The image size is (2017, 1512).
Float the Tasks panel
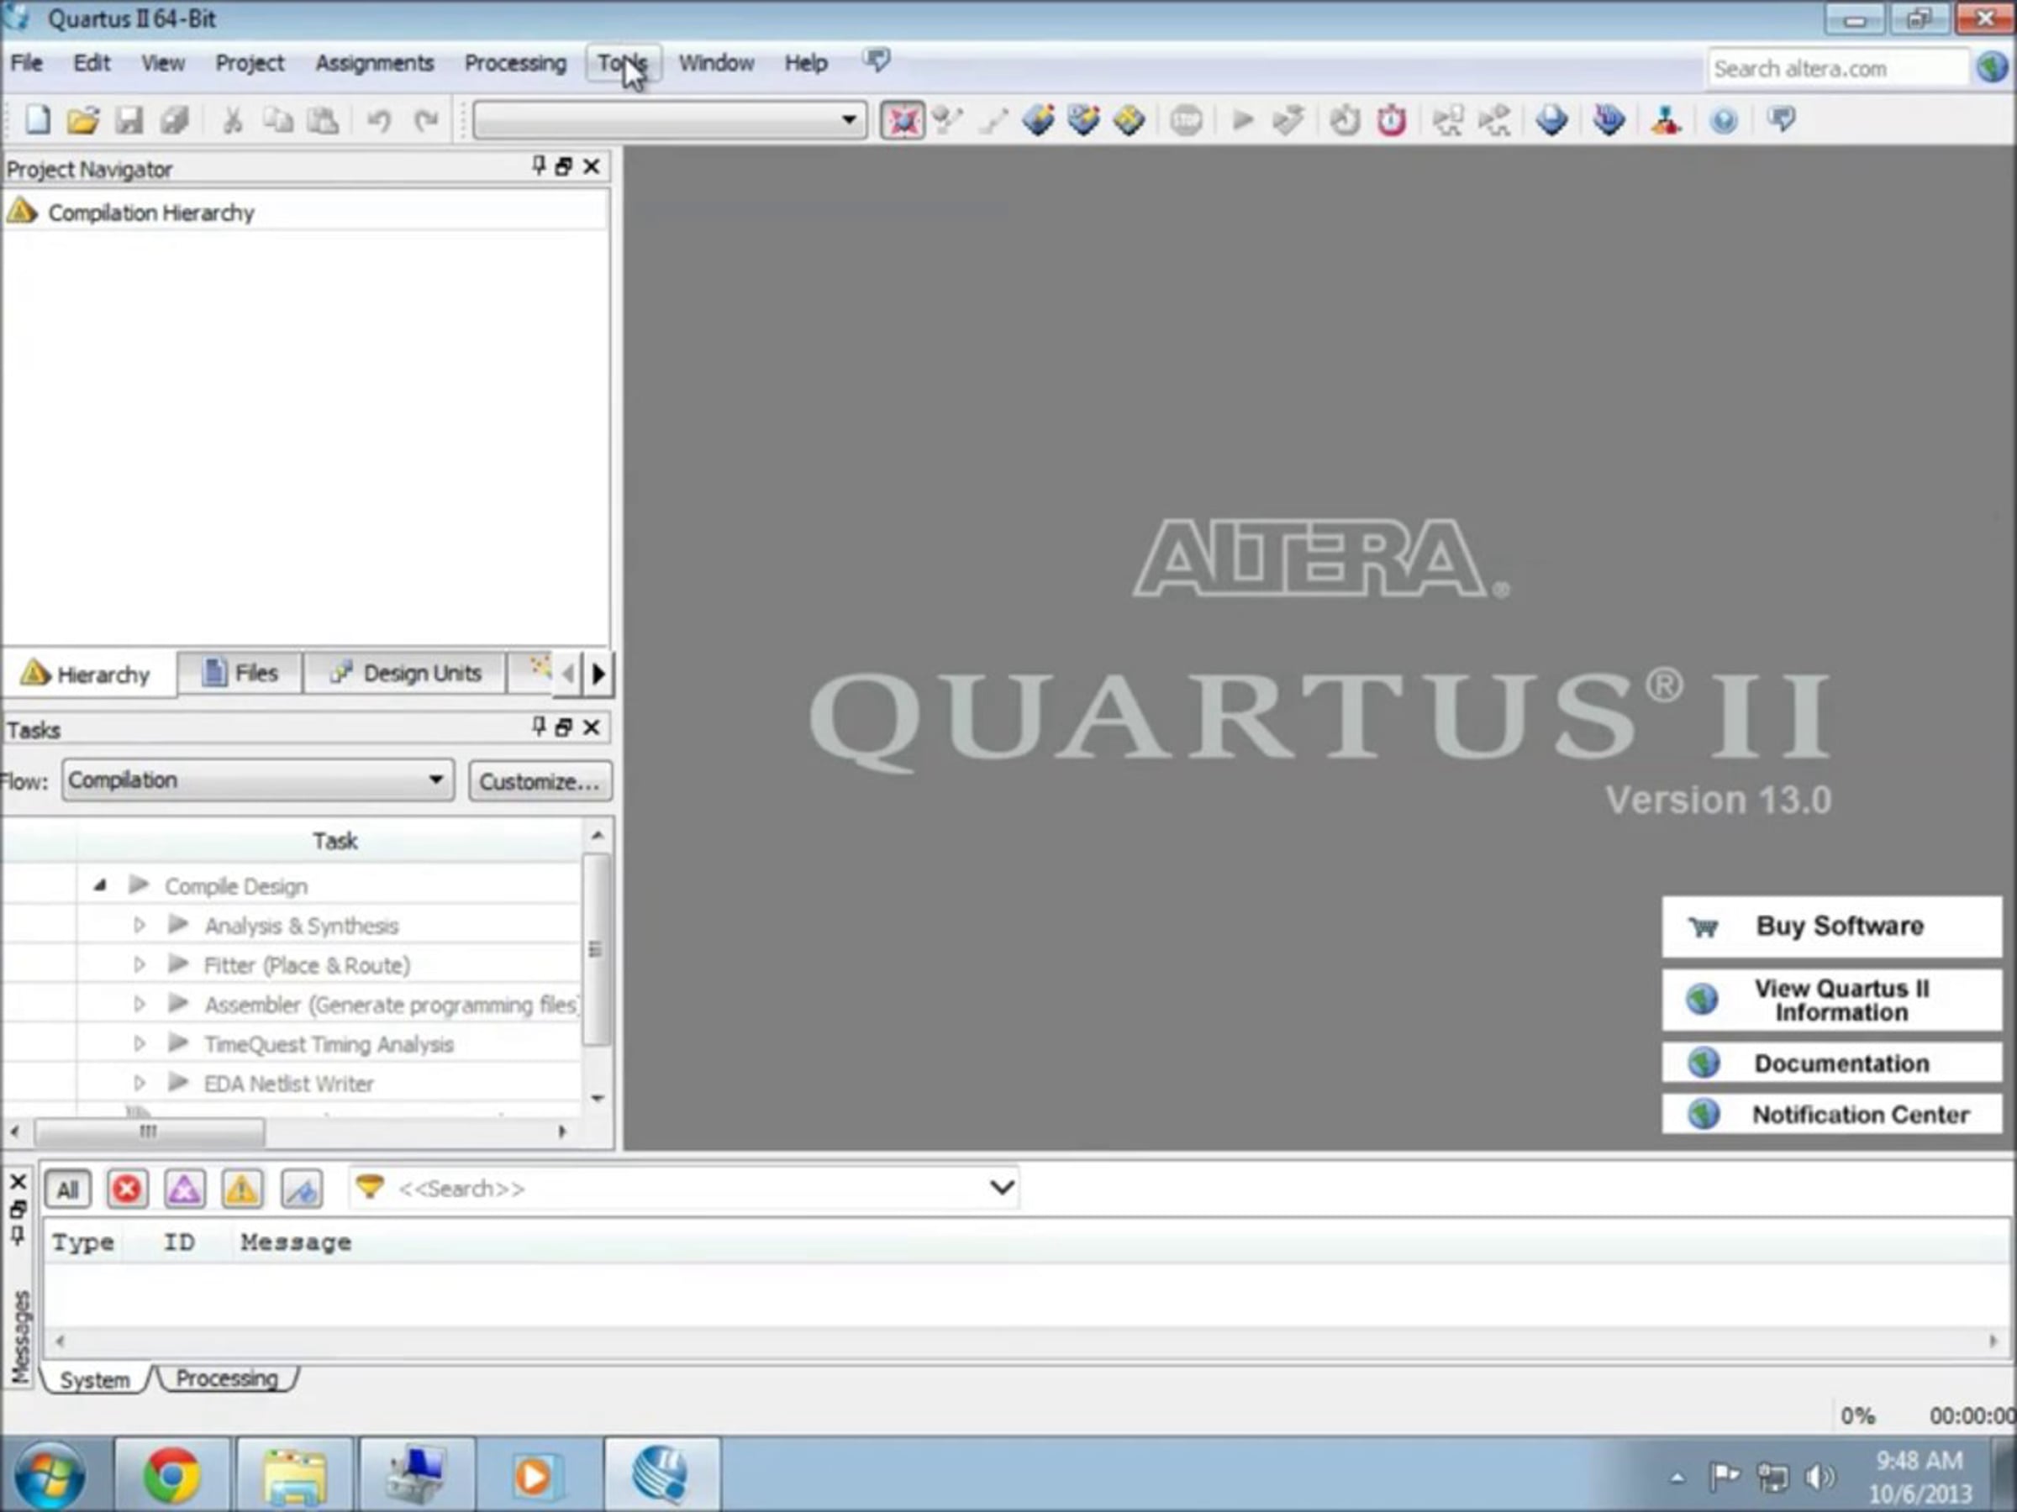click(565, 727)
